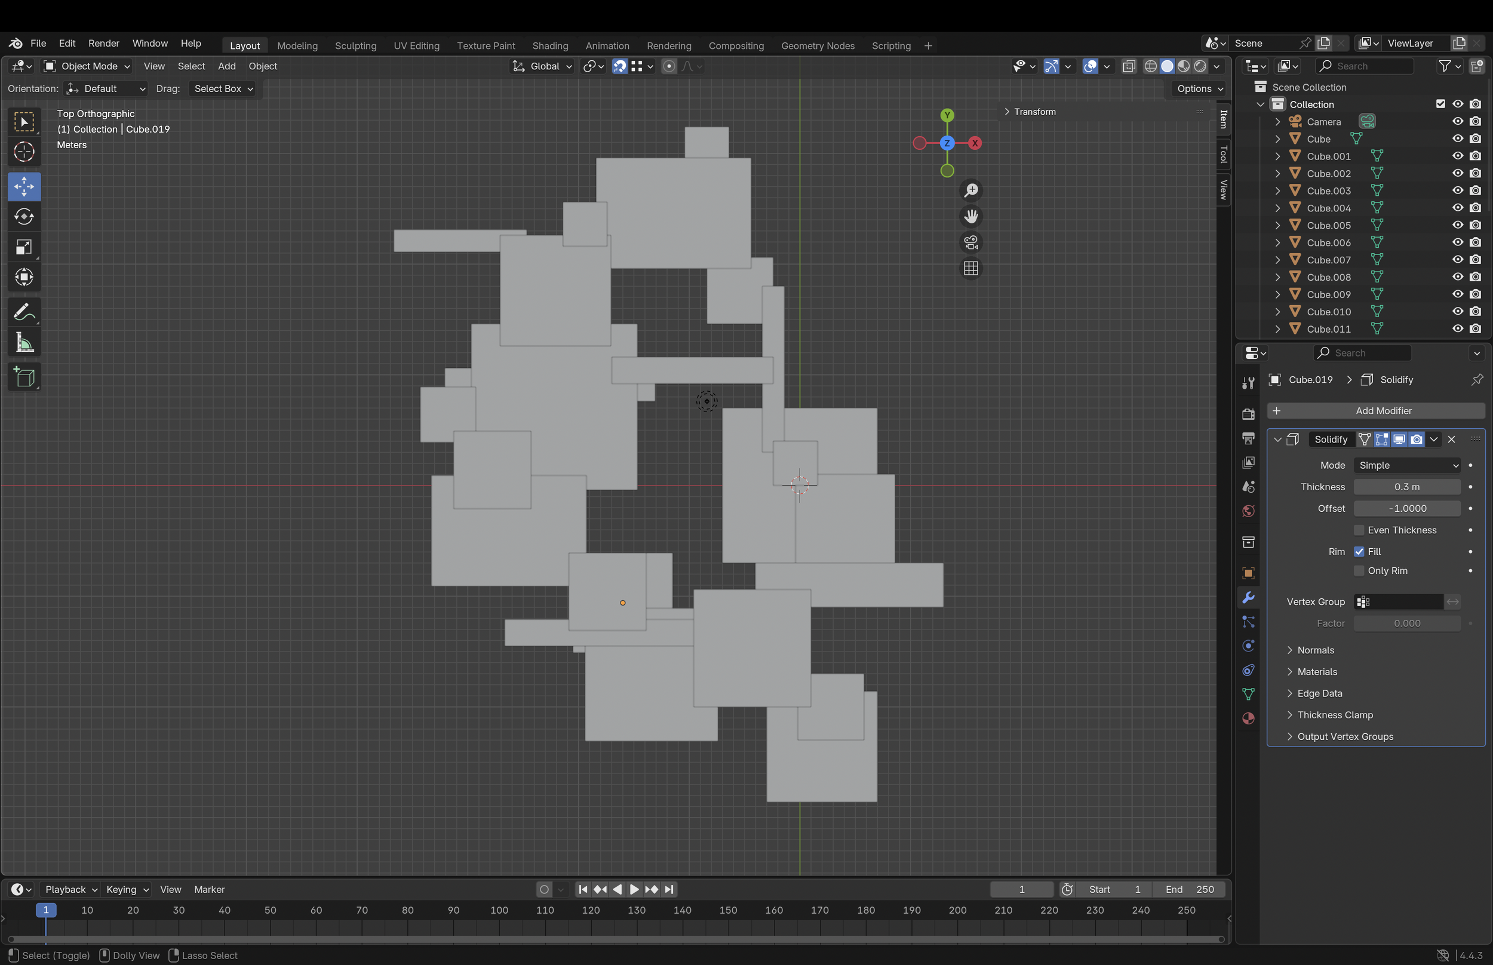Viewport: 1493px width, 965px height.
Task: Select the Scale tool
Action: coord(24,247)
